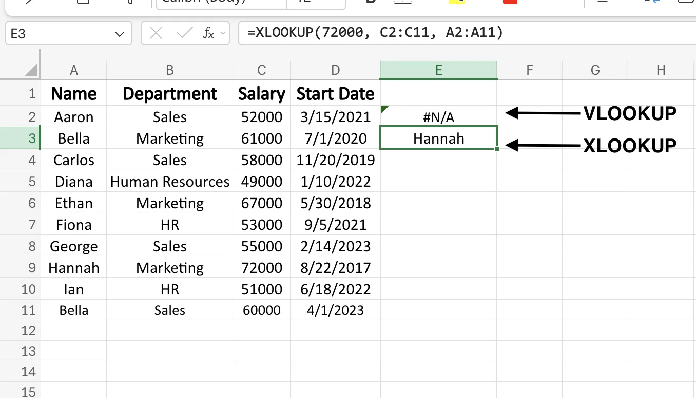Select start date 11/20/2019
Screen dimensions: 696x398
coord(336,160)
